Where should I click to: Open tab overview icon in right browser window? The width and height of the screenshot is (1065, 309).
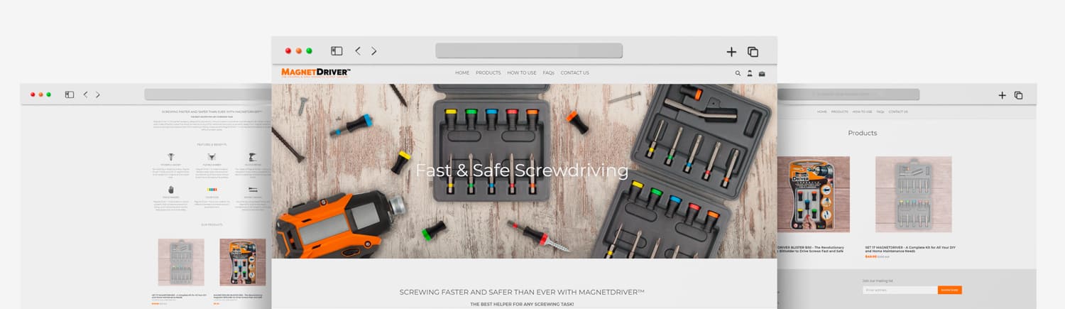click(1018, 95)
